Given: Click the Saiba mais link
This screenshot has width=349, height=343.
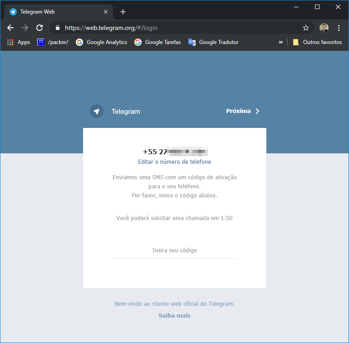Looking at the screenshot, I should pos(174,316).
